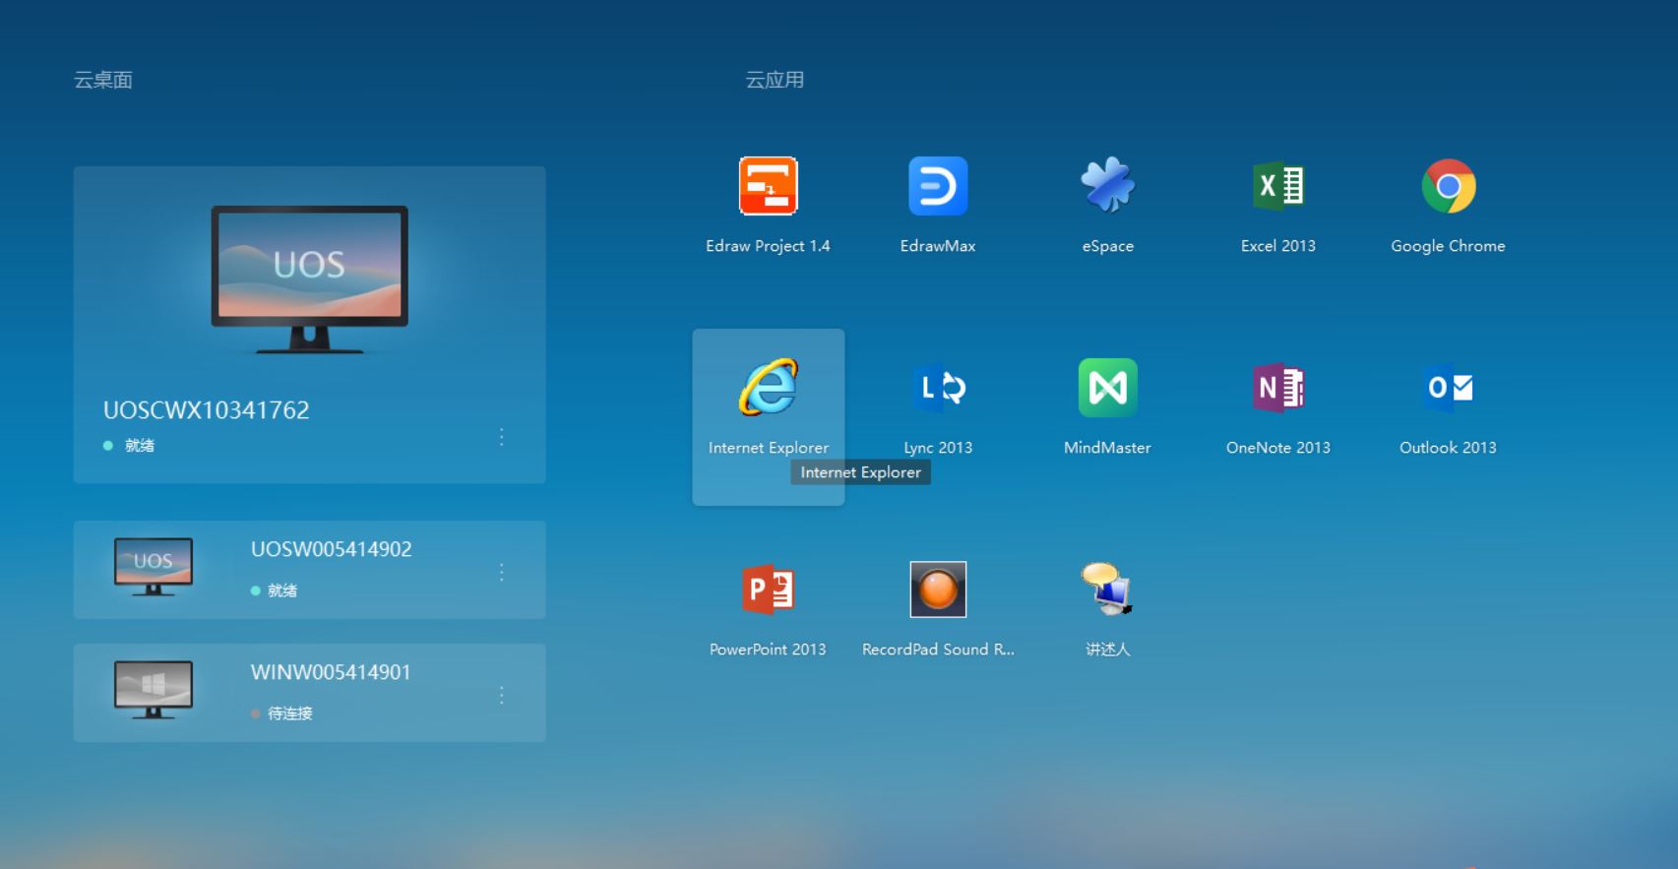
Task: Click the PowerPoint 2013 label text
Action: point(768,650)
